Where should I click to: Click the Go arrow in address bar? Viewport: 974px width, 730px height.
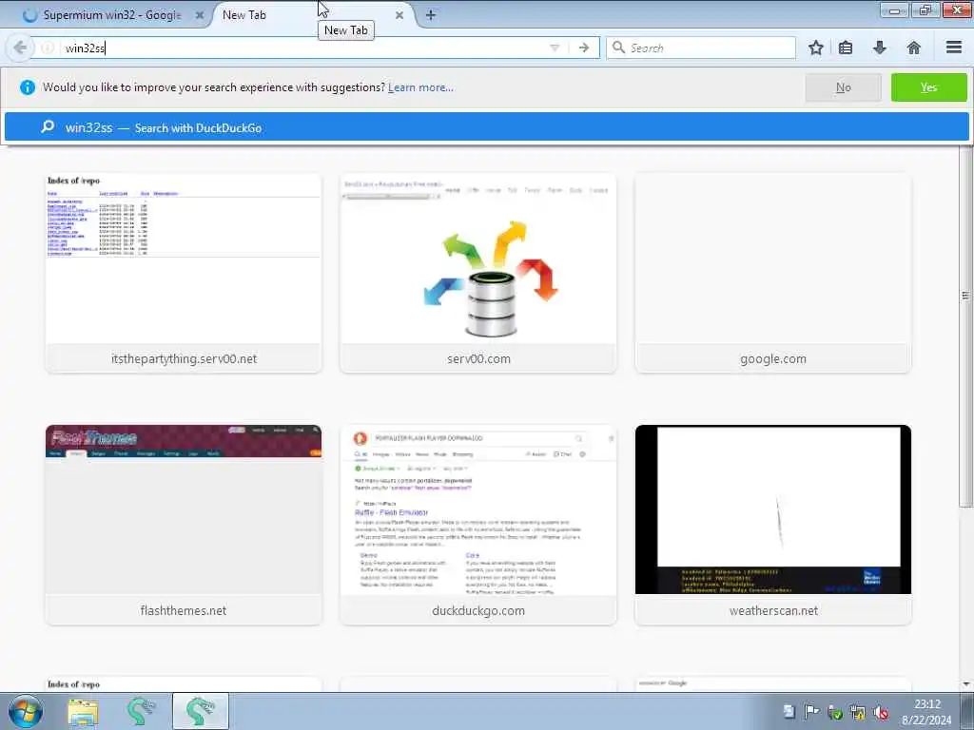pyautogui.click(x=583, y=48)
